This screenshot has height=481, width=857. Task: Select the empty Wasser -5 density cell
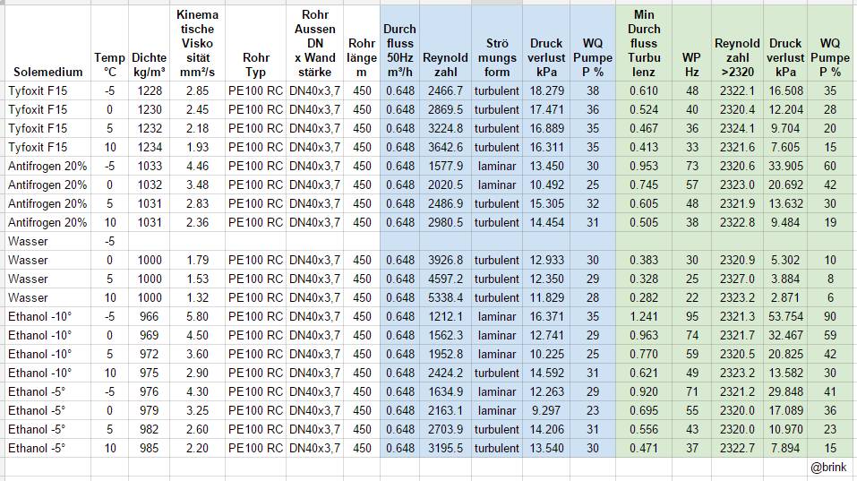point(150,241)
